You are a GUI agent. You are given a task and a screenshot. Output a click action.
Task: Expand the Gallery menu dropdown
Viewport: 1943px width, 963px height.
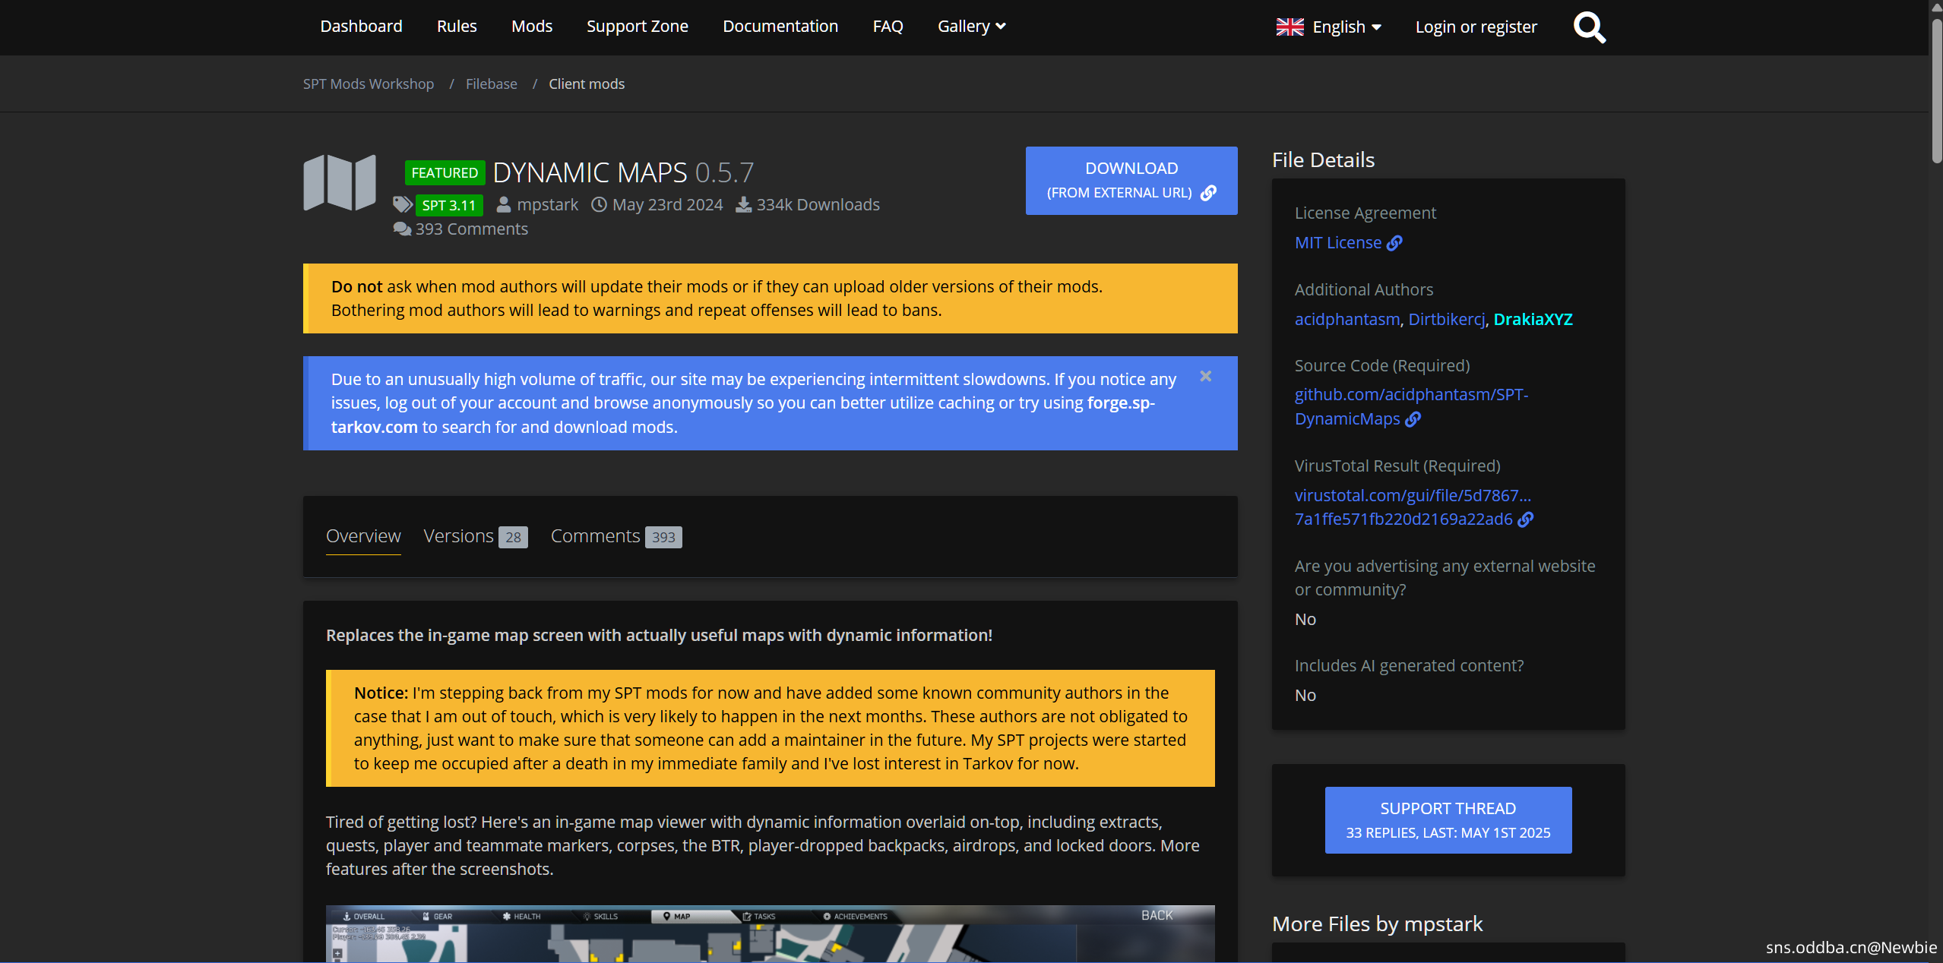(971, 27)
